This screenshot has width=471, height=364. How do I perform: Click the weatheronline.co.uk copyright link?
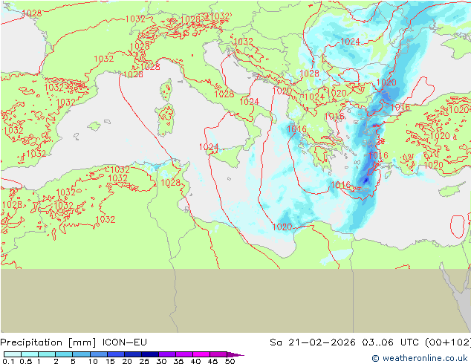[420, 358]
